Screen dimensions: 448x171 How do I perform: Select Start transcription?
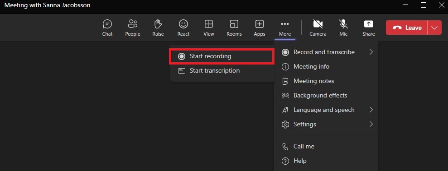222,70
